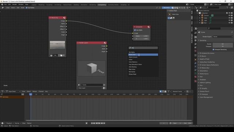Jump to the end frame button
The image size is (234, 132).
[104, 123]
